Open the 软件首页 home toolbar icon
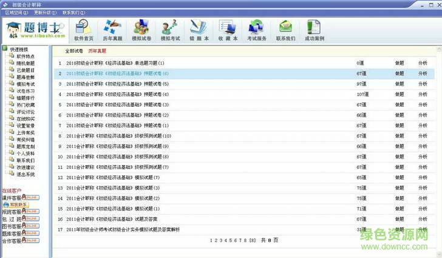Viewport: 442px width, 258px height. (x=83, y=30)
